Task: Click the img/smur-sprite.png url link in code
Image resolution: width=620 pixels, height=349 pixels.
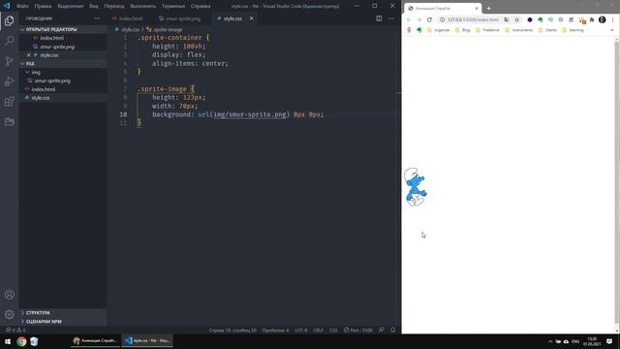Action: 250,114
